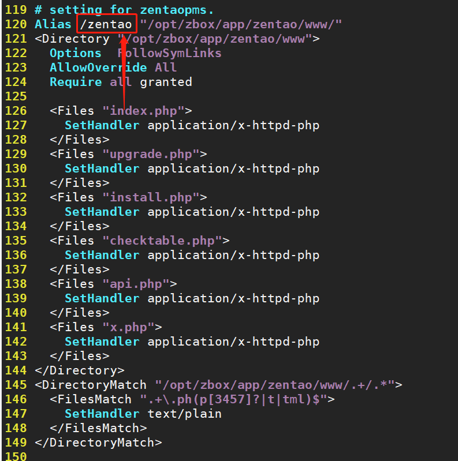Click line number 144 in the gutter
Viewport: 458px width, 461px height.
pyautogui.click(x=16, y=370)
